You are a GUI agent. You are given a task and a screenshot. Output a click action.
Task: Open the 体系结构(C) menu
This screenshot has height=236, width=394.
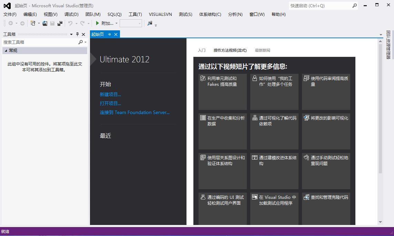pos(210,14)
